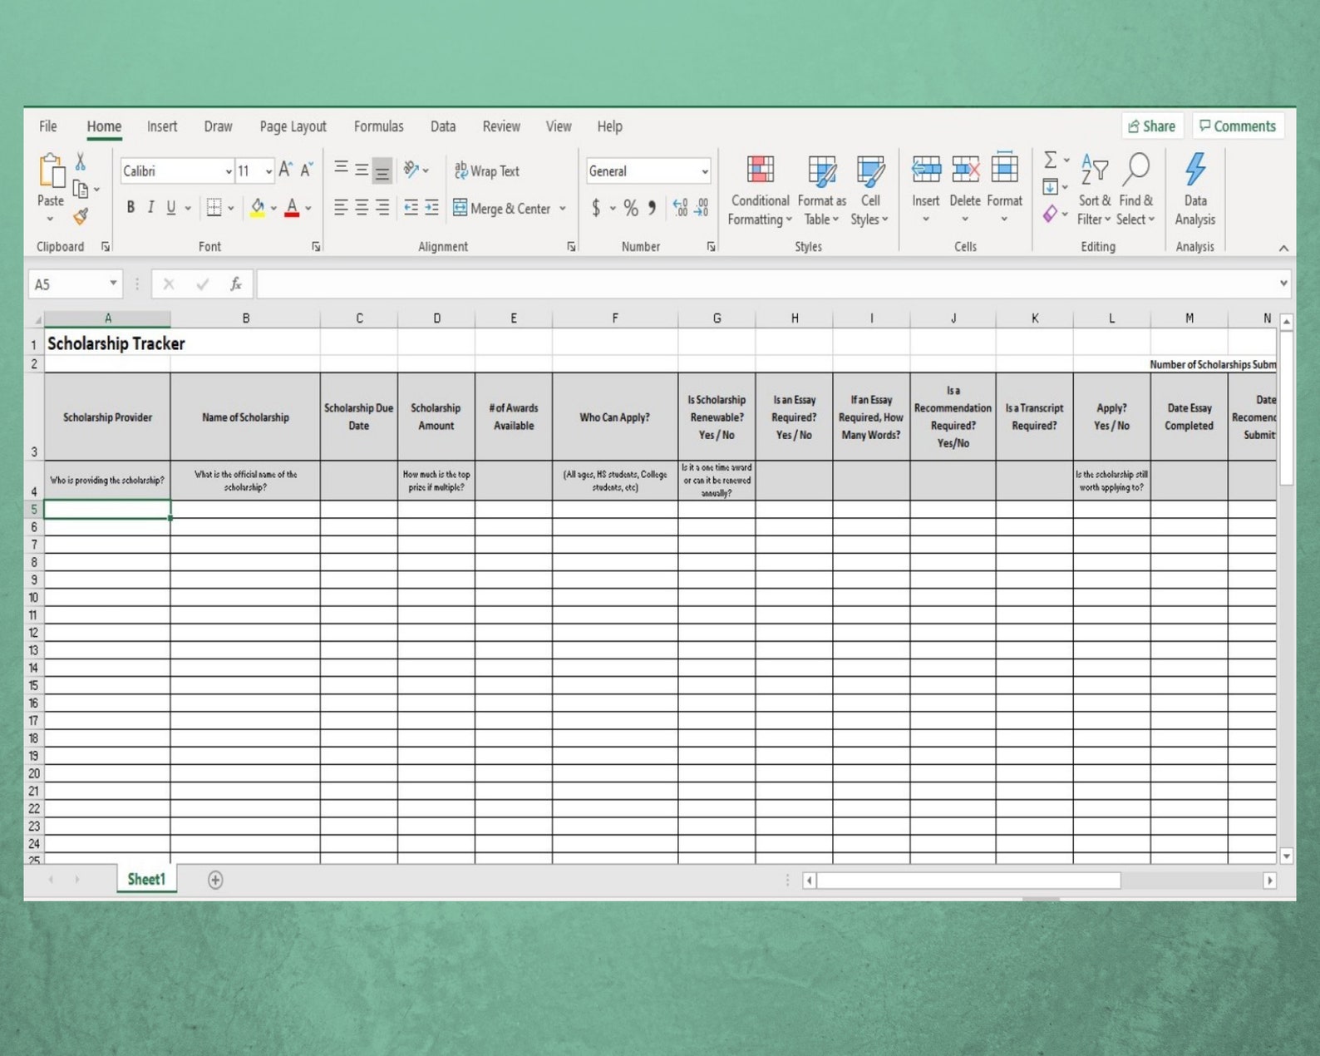
Task: Click the Insert cells icon
Action: point(926,170)
